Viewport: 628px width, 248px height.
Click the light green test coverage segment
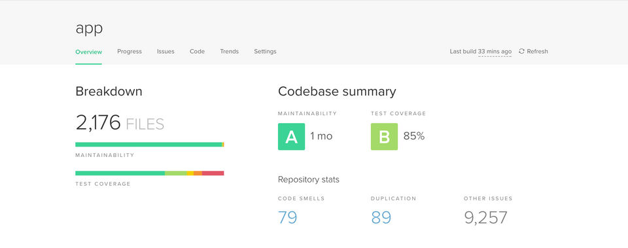176,173
